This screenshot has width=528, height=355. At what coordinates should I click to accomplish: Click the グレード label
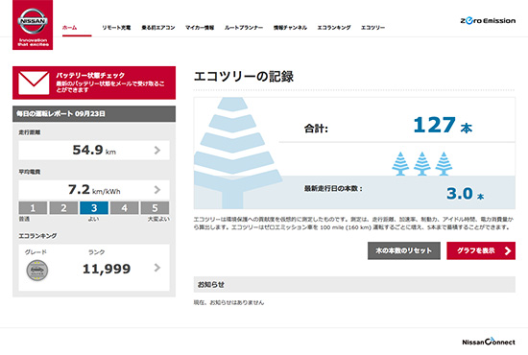tap(36, 252)
